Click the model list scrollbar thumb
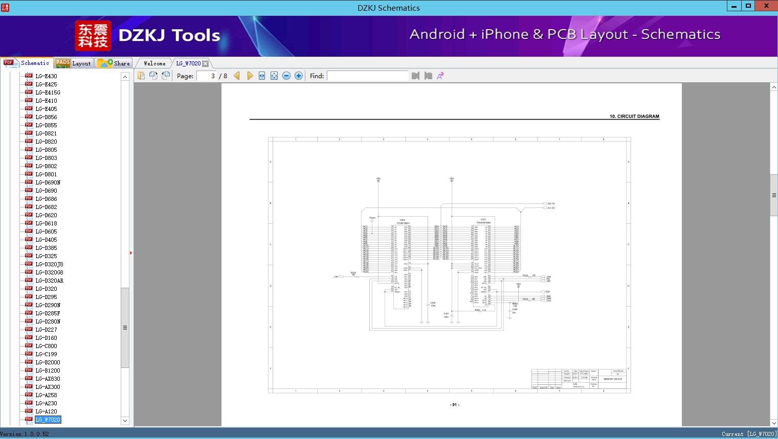Viewport: 778px width, 439px height. click(x=125, y=328)
